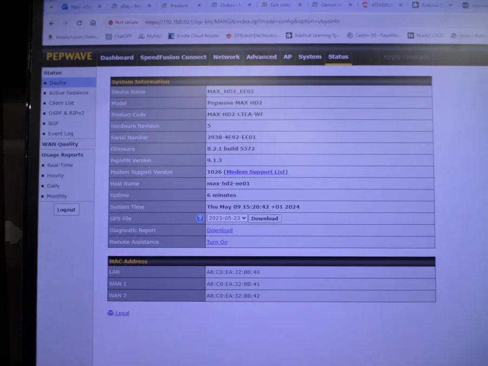The height and width of the screenshot is (366, 488).
Task: Open the Advanced tab
Action: [x=261, y=57]
